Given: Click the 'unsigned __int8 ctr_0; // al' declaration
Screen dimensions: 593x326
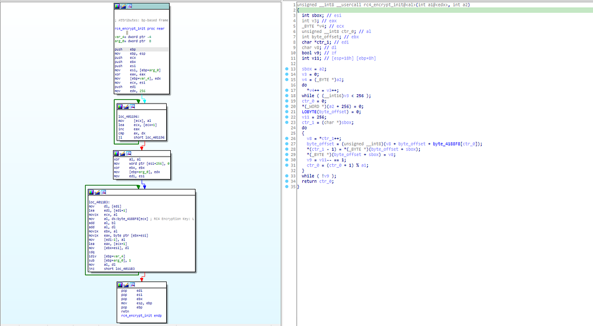Looking at the screenshot, I should point(336,31).
